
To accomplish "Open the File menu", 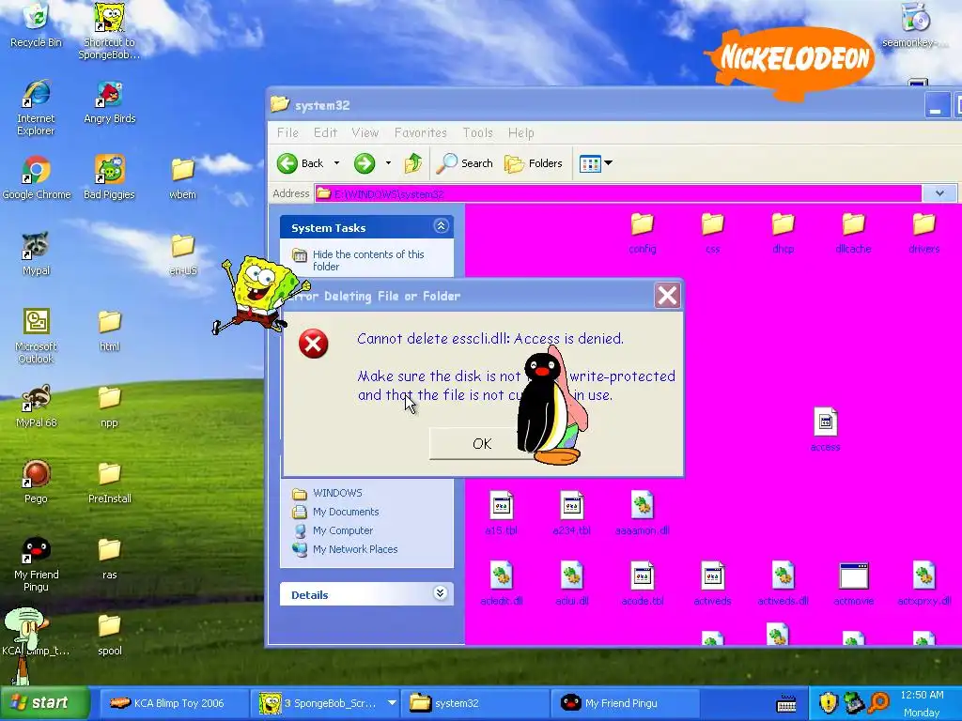I will [287, 132].
